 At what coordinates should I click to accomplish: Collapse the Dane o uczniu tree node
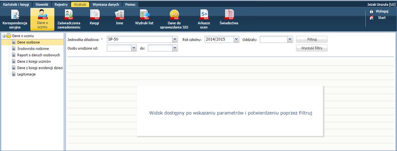[3, 36]
